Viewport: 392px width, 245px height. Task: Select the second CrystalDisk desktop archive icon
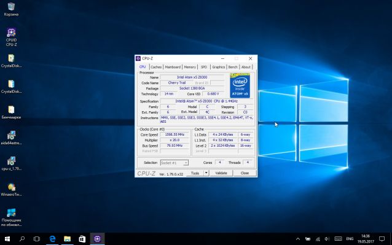coord(11,87)
